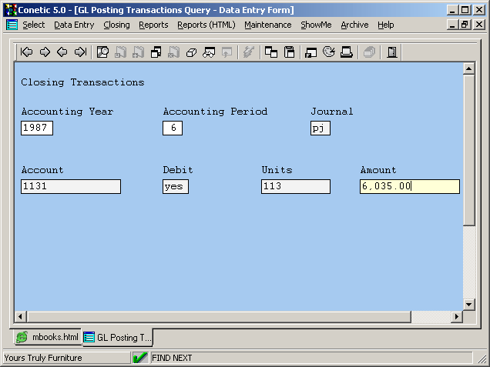The height and width of the screenshot is (367, 490).
Task: Open the Reports (HTML) menu
Action: pyautogui.click(x=206, y=25)
